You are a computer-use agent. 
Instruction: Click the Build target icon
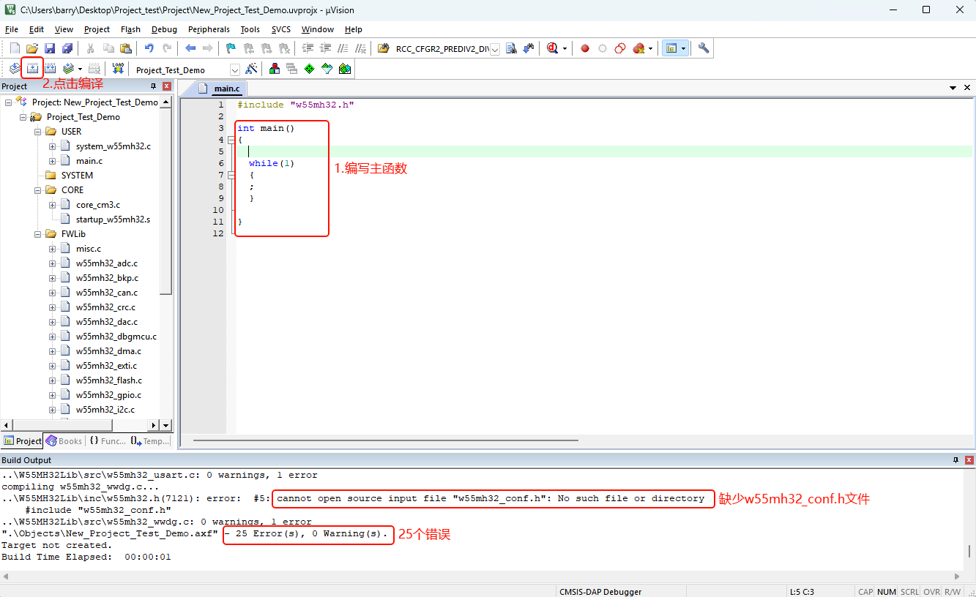click(32, 69)
